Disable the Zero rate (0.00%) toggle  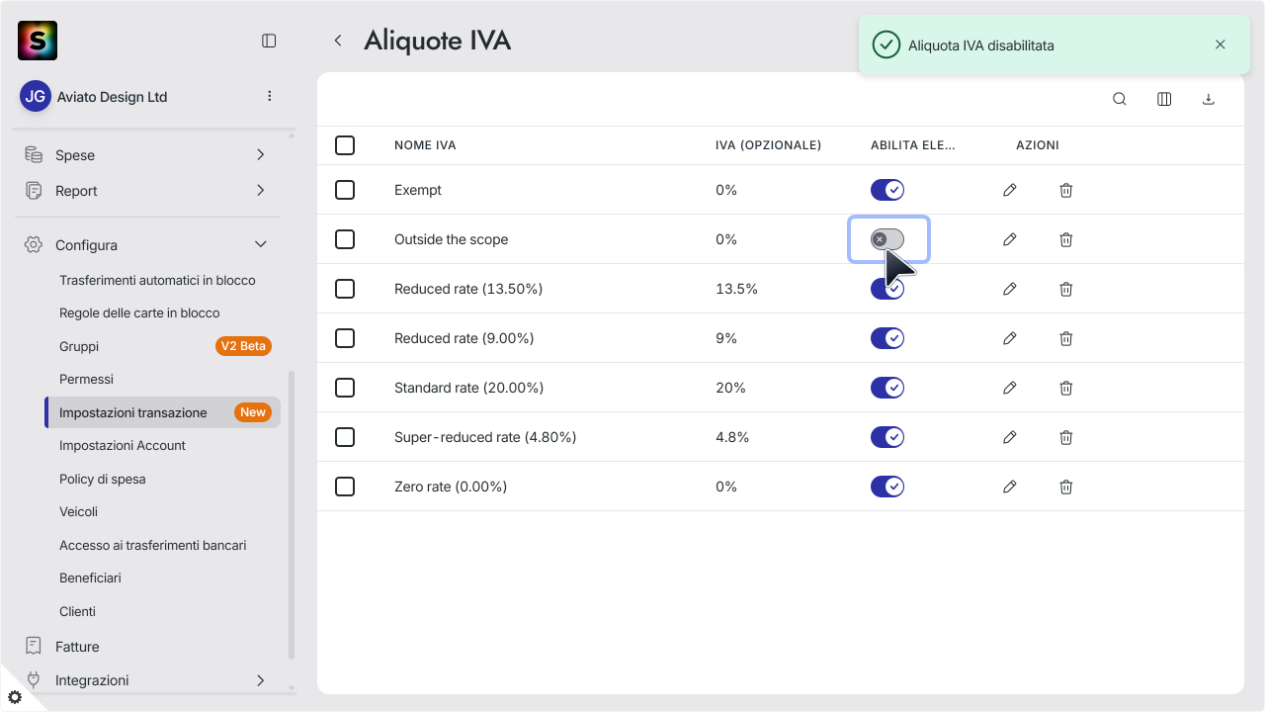coord(887,487)
